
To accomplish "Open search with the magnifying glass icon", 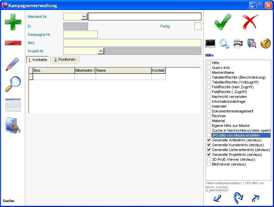I will click(x=13, y=84).
